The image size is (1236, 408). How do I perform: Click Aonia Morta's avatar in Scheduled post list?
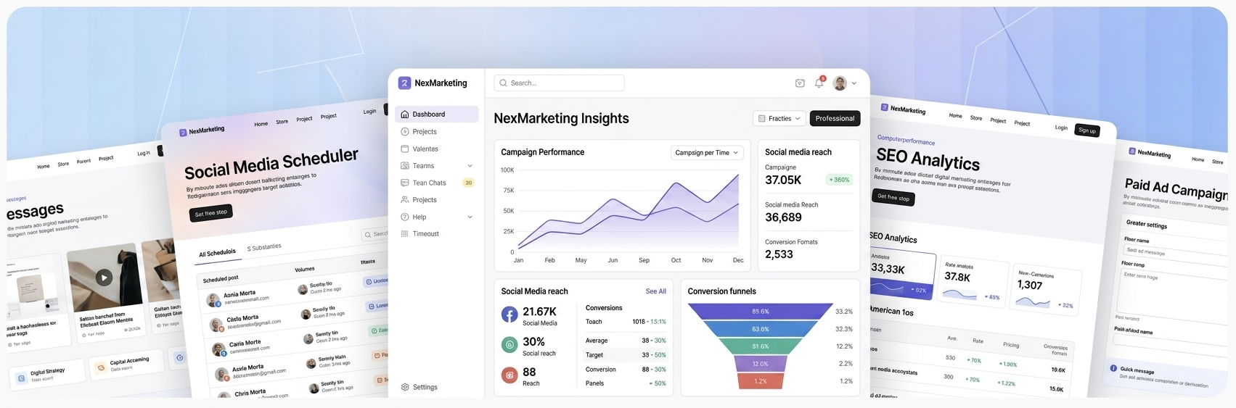click(213, 300)
